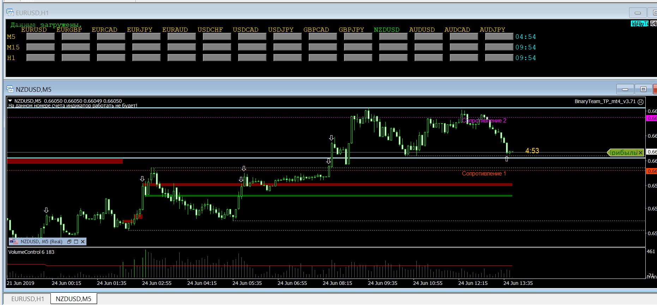Click the Сопротивление 1 resistance line label
Image resolution: width=657 pixels, height=305 pixels.
(x=484, y=173)
